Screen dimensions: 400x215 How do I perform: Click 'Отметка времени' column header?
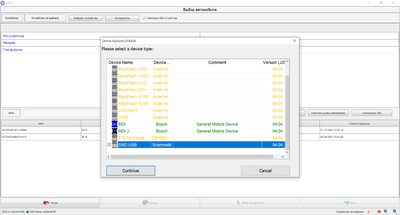pos(359,124)
